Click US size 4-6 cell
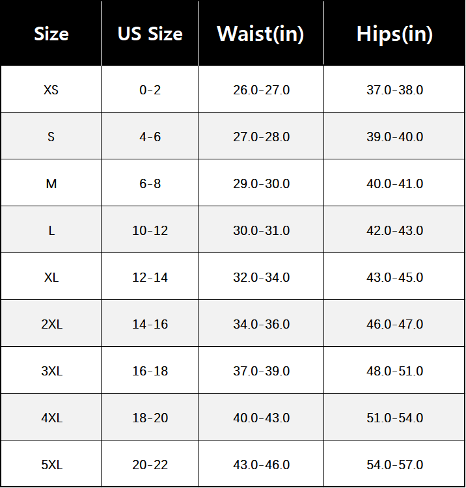This screenshot has width=466, height=488. coord(150,137)
